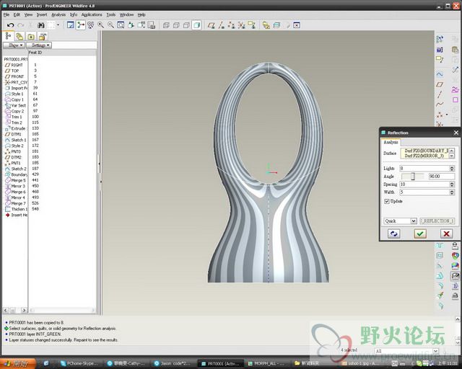
Task: Toggle datum points display
Action: click(x=231, y=25)
